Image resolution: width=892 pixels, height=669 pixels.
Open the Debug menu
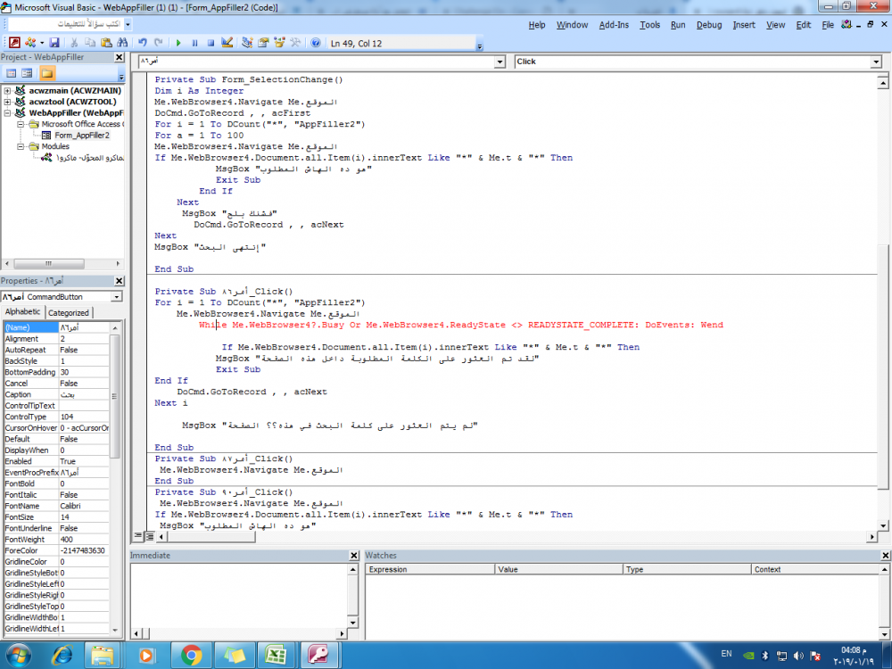tap(709, 24)
